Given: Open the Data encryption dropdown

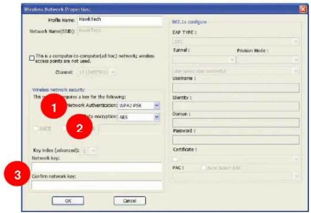Looking at the screenshot, I should pos(139,117).
